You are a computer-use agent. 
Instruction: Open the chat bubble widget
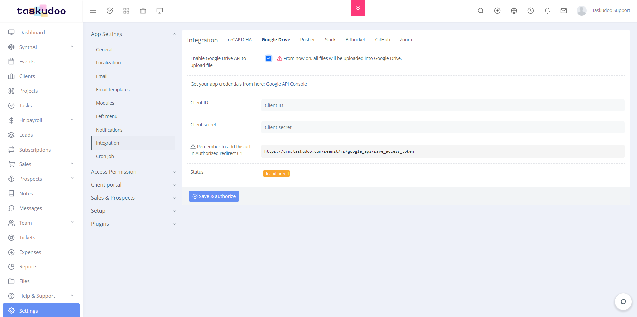(x=623, y=302)
